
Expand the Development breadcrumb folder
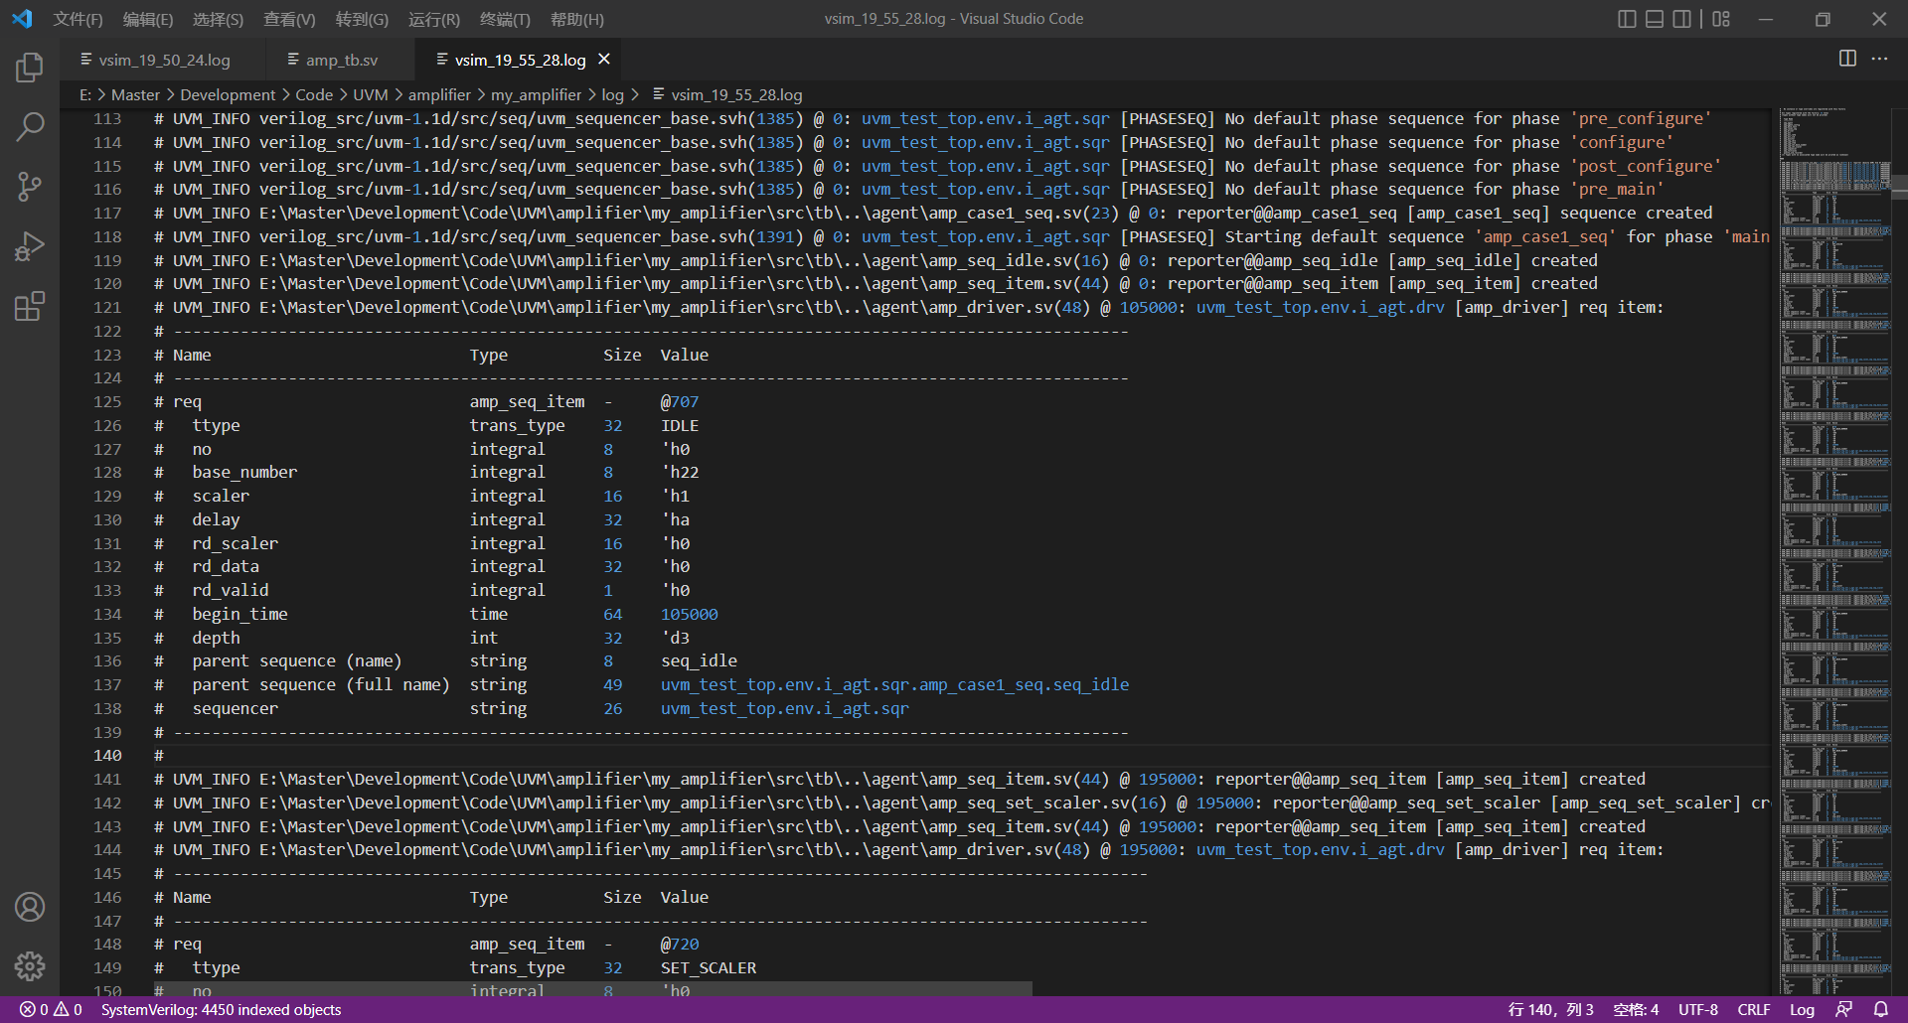(x=228, y=94)
